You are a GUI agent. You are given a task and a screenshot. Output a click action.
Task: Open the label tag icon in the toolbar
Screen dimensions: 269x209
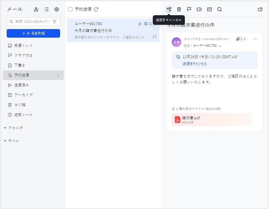[x=199, y=9]
